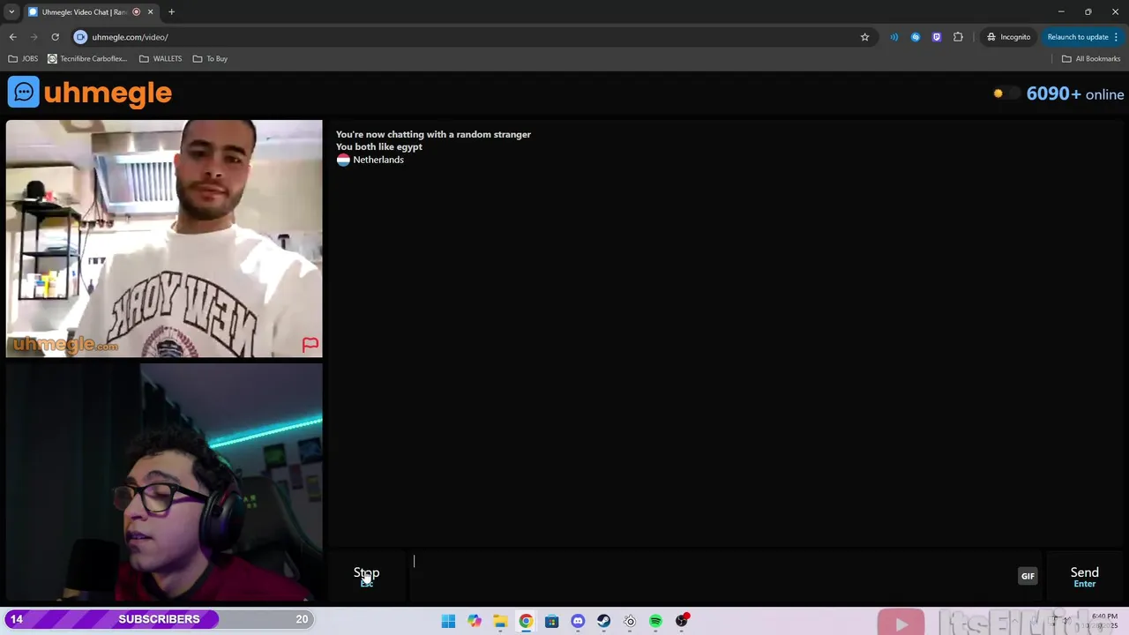The image size is (1129, 635).
Task: Open OBS Studio from the taskbar
Action: point(682,621)
